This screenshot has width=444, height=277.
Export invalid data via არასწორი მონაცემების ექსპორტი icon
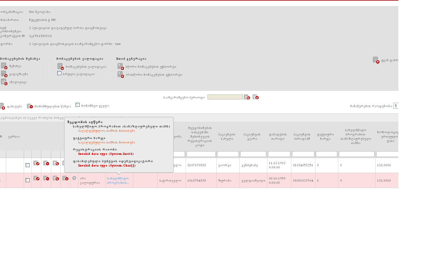point(121,74)
